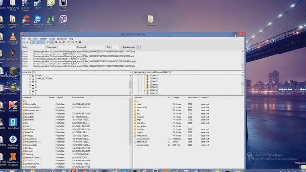Viewport: 306px width, 172px height.
Task: Sort remote list by Permissions column
Action: pos(193,97)
